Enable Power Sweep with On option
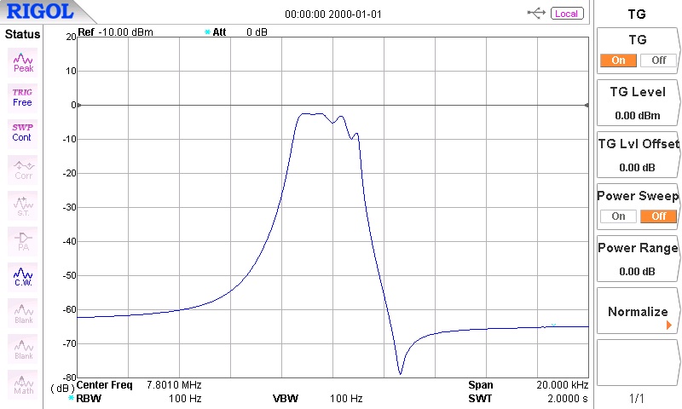The width and height of the screenshot is (682, 409). click(618, 216)
